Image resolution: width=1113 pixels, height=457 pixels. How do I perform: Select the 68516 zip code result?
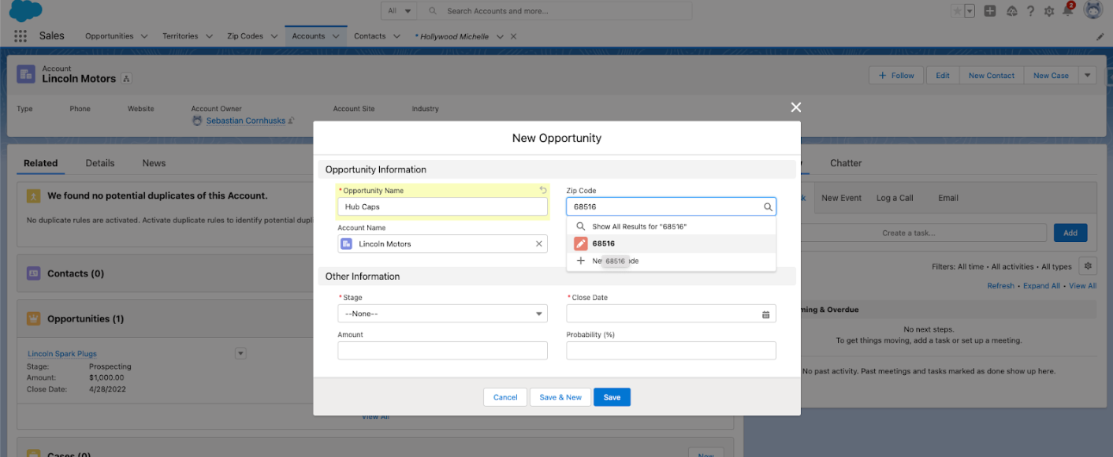pos(603,243)
